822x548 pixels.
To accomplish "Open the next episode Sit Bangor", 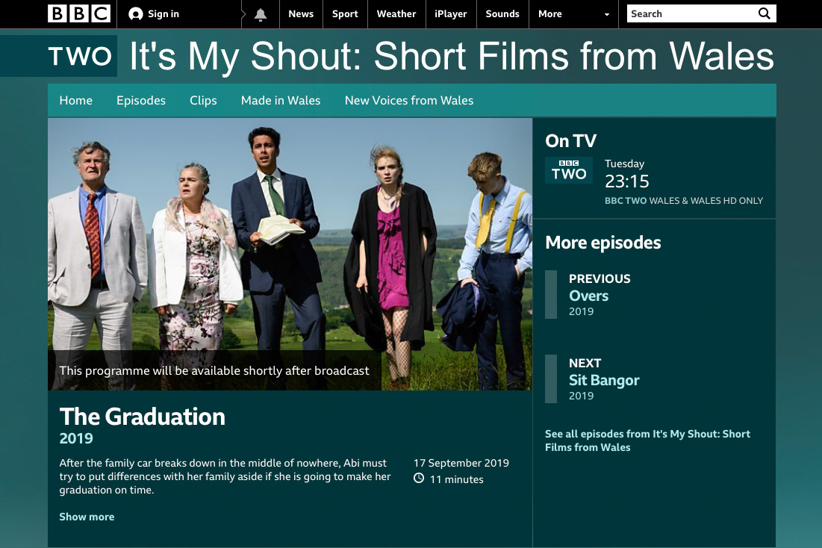I will coord(604,380).
